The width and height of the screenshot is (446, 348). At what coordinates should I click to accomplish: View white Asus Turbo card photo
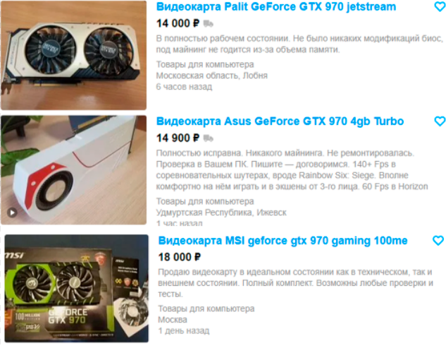coord(74,170)
